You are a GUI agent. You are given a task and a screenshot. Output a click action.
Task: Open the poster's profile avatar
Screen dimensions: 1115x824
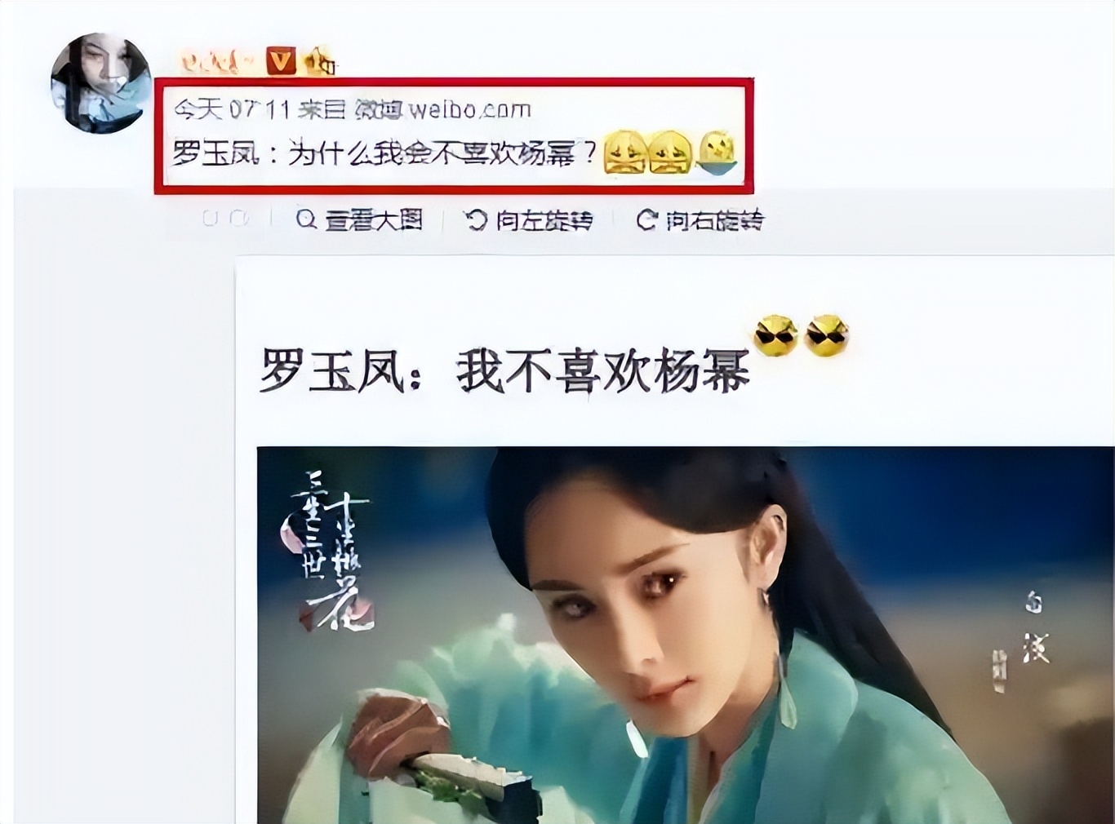tap(101, 82)
